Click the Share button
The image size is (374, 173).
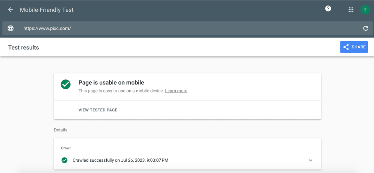(x=354, y=47)
